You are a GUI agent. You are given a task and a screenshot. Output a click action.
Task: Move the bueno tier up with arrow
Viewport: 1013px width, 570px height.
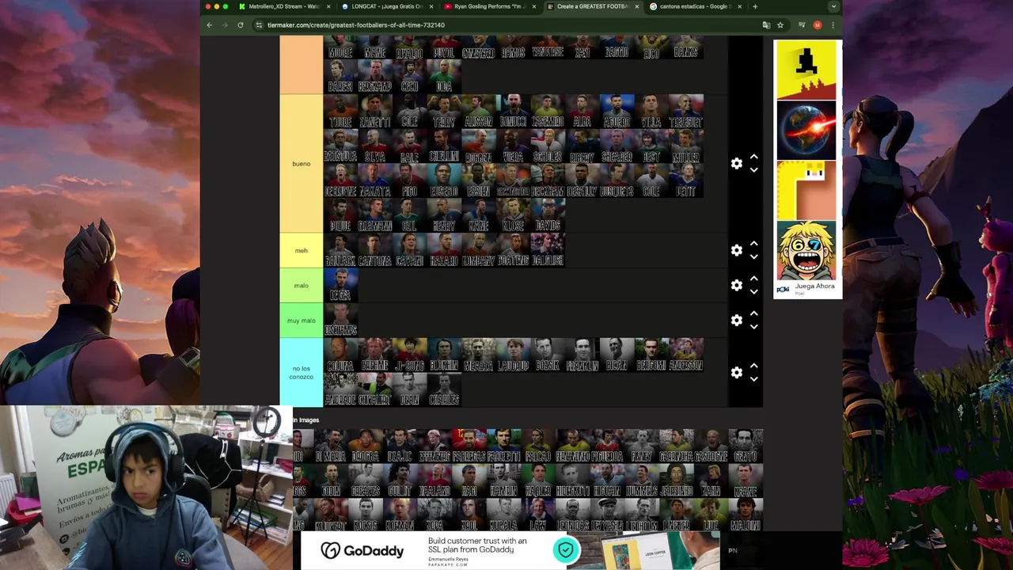coord(754,157)
